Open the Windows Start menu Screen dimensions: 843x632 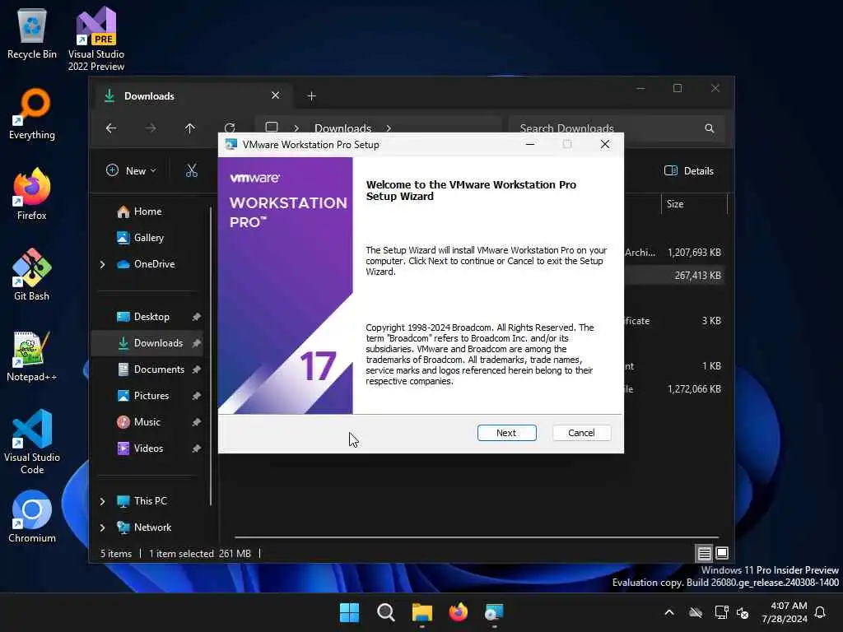349,612
